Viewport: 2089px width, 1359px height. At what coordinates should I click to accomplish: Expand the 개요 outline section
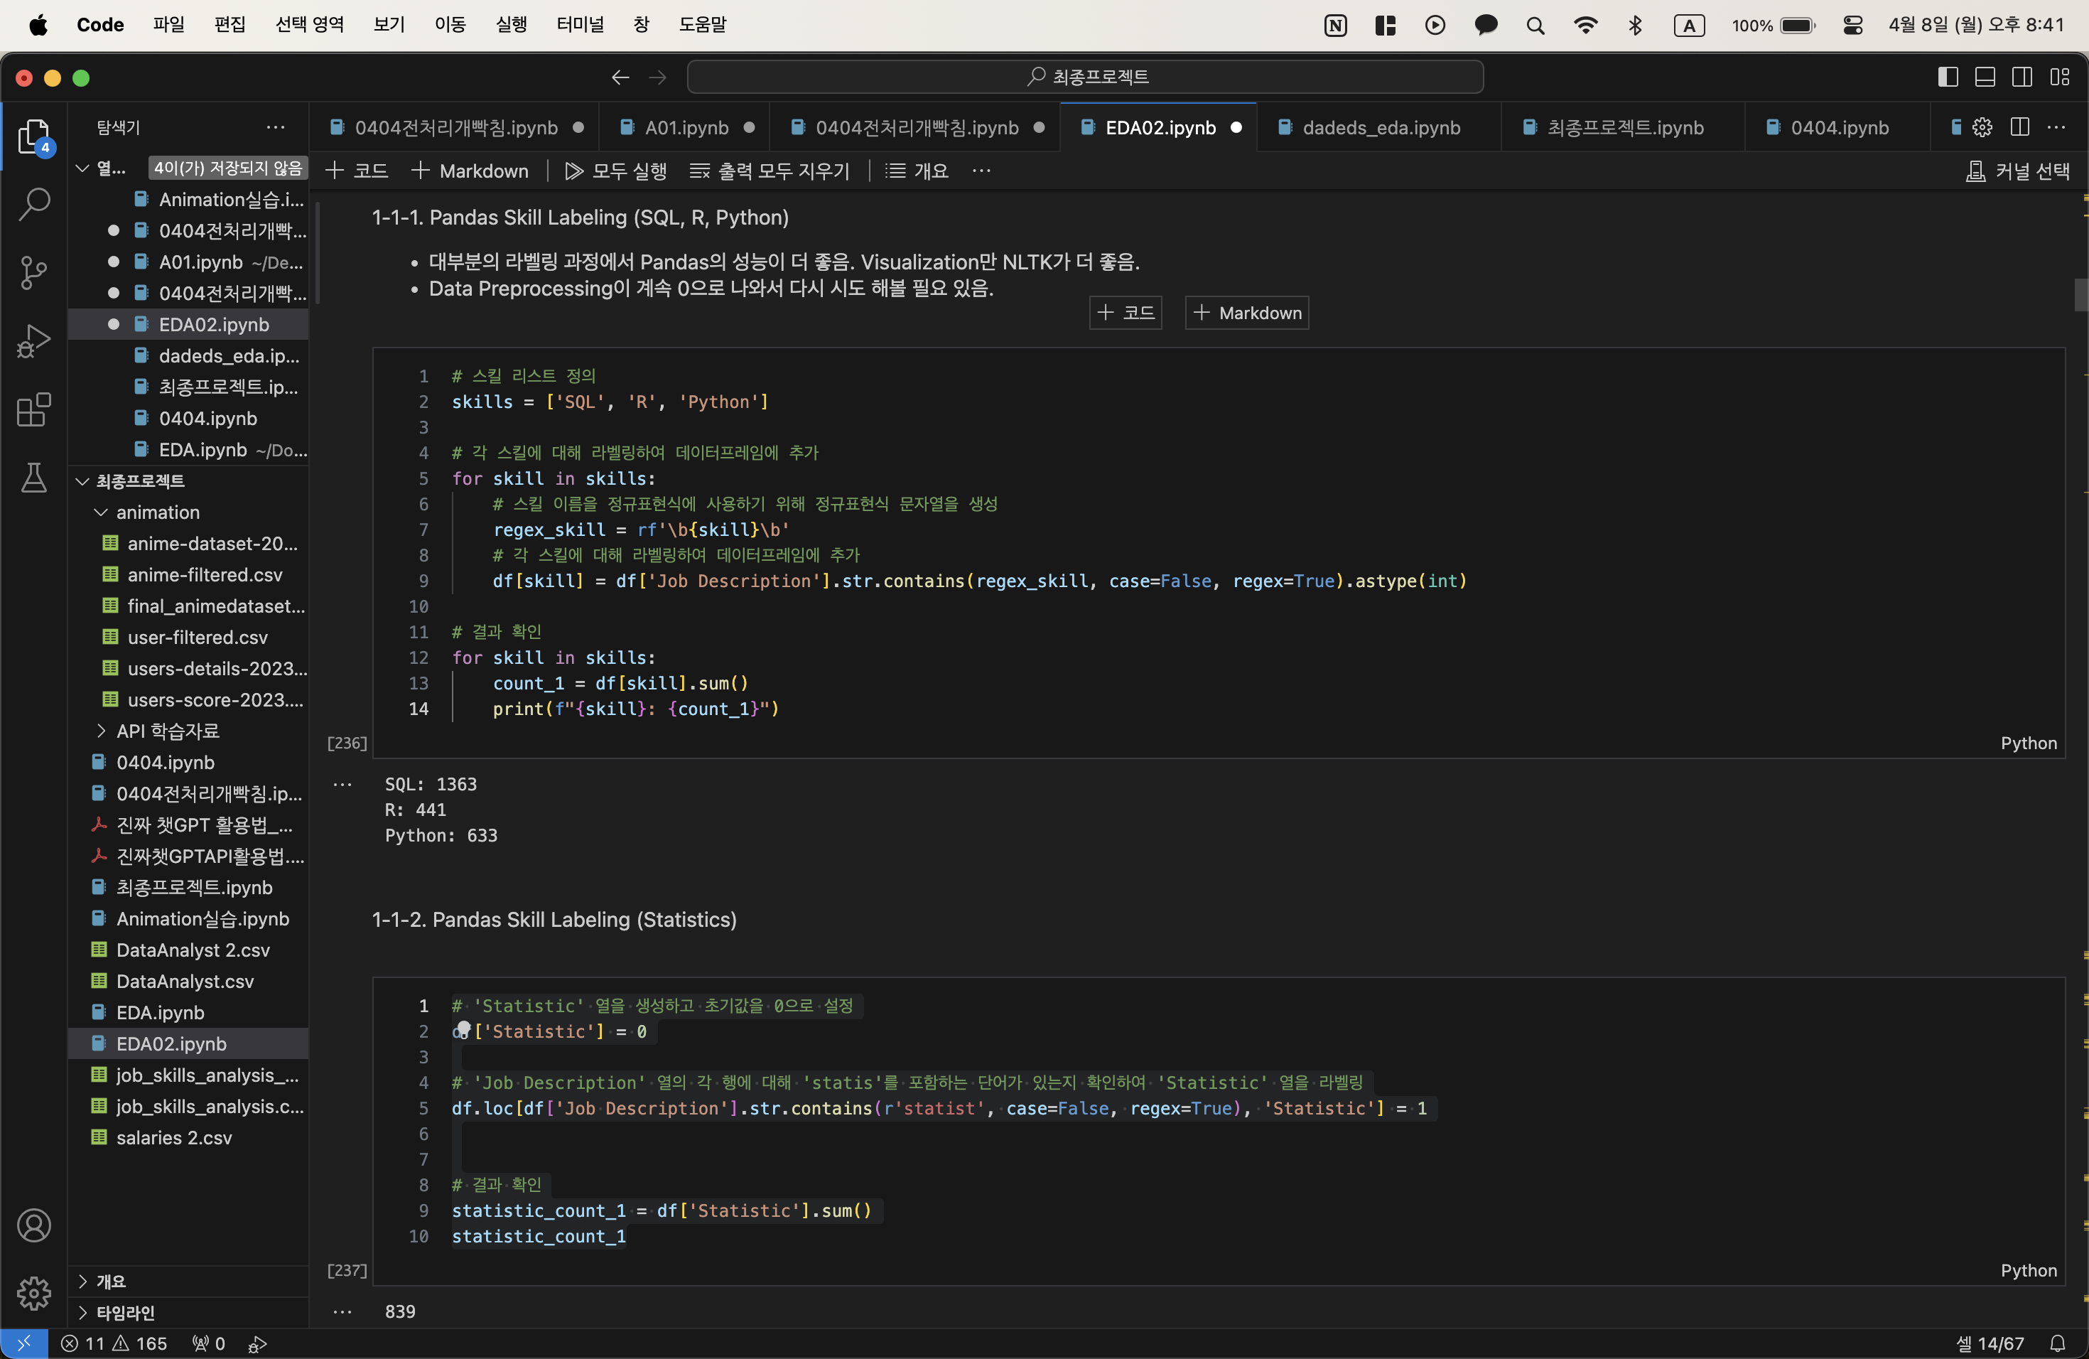(x=82, y=1281)
